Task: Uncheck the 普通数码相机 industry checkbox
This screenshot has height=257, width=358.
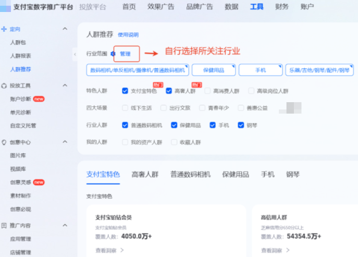Action: pyautogui.click(x=125, y=125)
